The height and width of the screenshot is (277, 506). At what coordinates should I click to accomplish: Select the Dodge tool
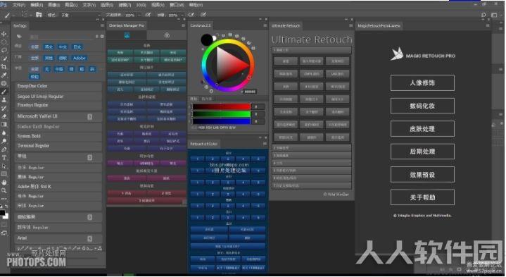[x=4, y=141]
